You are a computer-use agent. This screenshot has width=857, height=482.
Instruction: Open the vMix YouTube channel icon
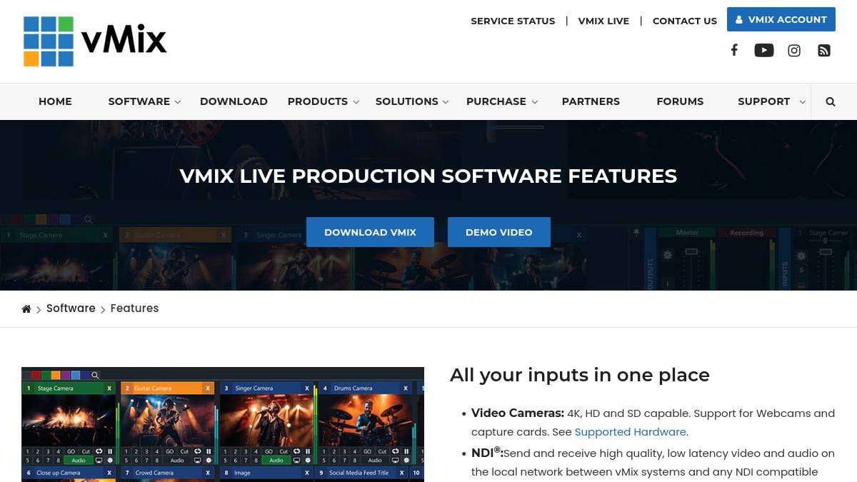point(763,50)
